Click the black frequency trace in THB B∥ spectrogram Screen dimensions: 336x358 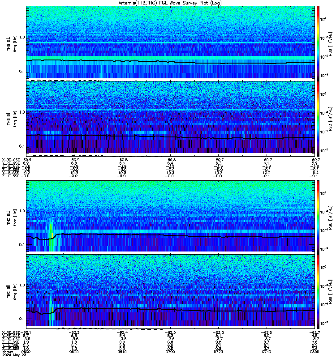(x=170, y=137)
